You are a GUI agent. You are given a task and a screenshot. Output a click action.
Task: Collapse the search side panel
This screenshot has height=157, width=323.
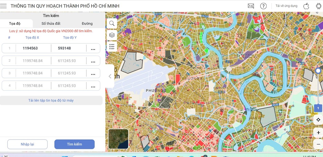point(110,76)
